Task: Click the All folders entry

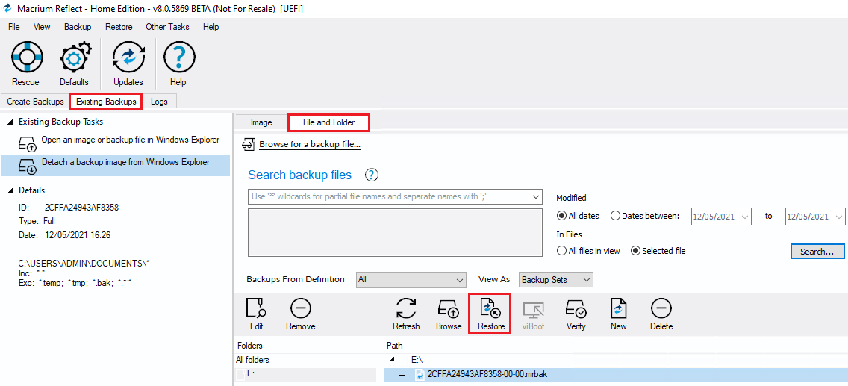Action: (252, 360)
